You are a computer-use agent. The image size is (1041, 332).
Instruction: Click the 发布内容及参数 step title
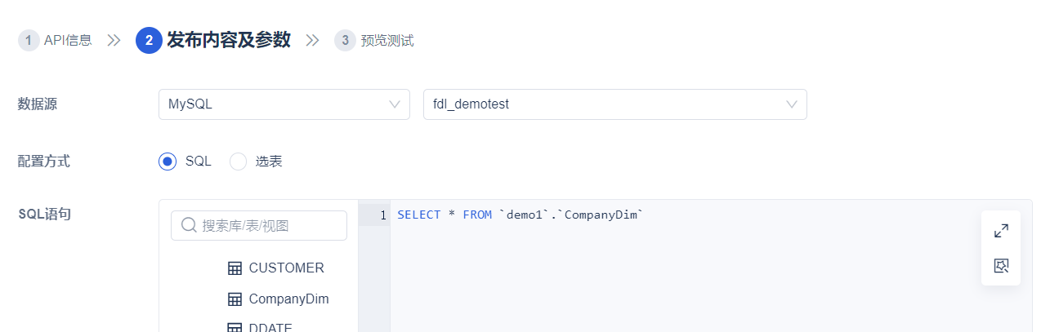tap(229, 40)
